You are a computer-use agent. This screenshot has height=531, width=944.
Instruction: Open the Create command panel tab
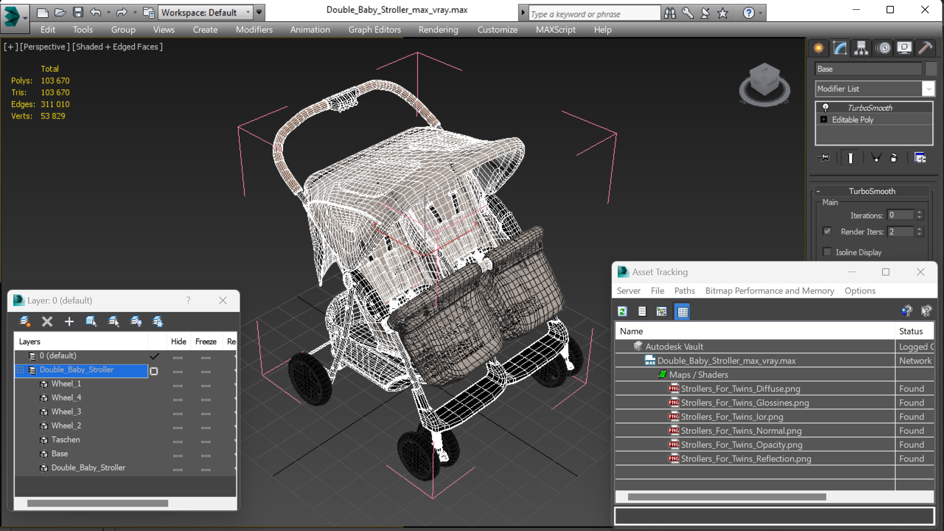tap(819, 48)
